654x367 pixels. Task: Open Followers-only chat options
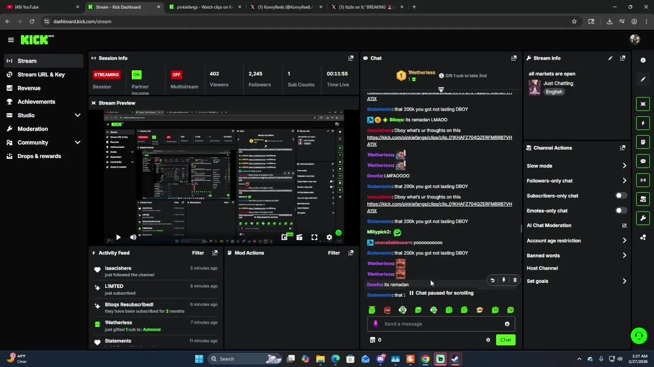(x=576, y=180)
